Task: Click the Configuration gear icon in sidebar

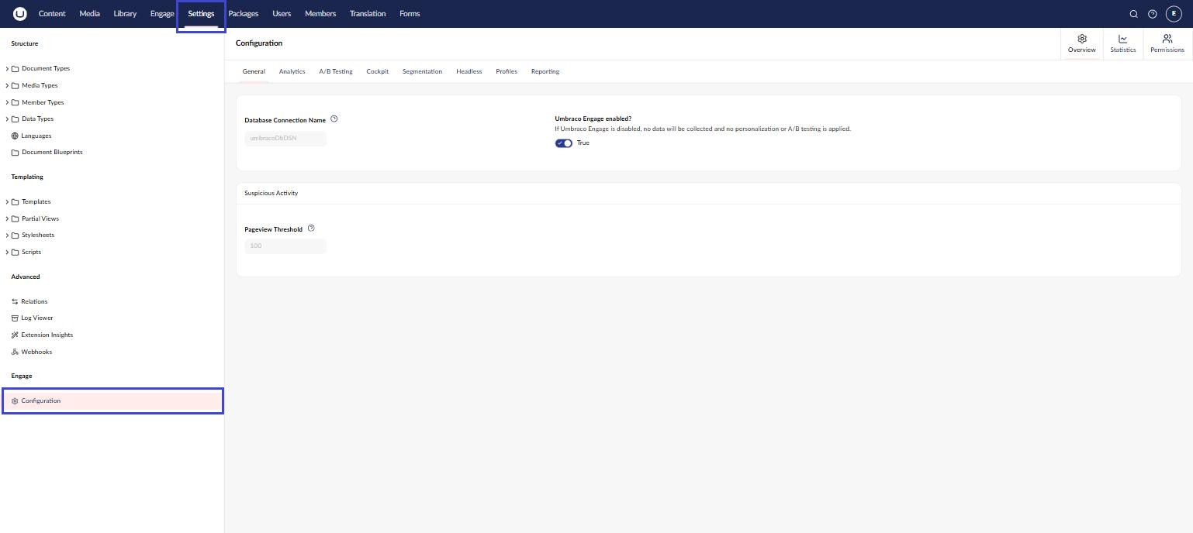Action: click(15, 401)
